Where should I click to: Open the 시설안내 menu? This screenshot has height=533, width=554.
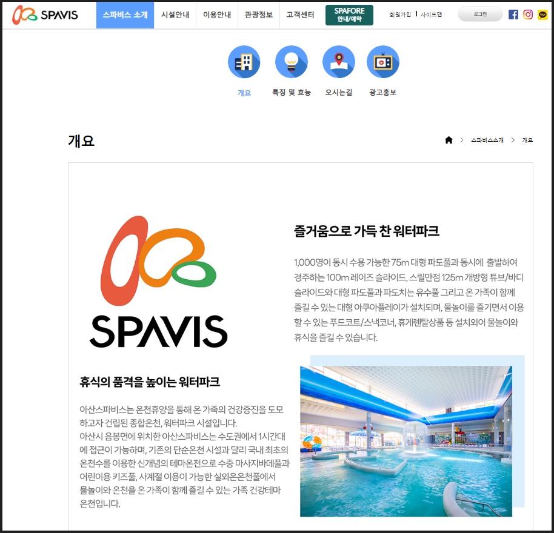pos(175,15)
